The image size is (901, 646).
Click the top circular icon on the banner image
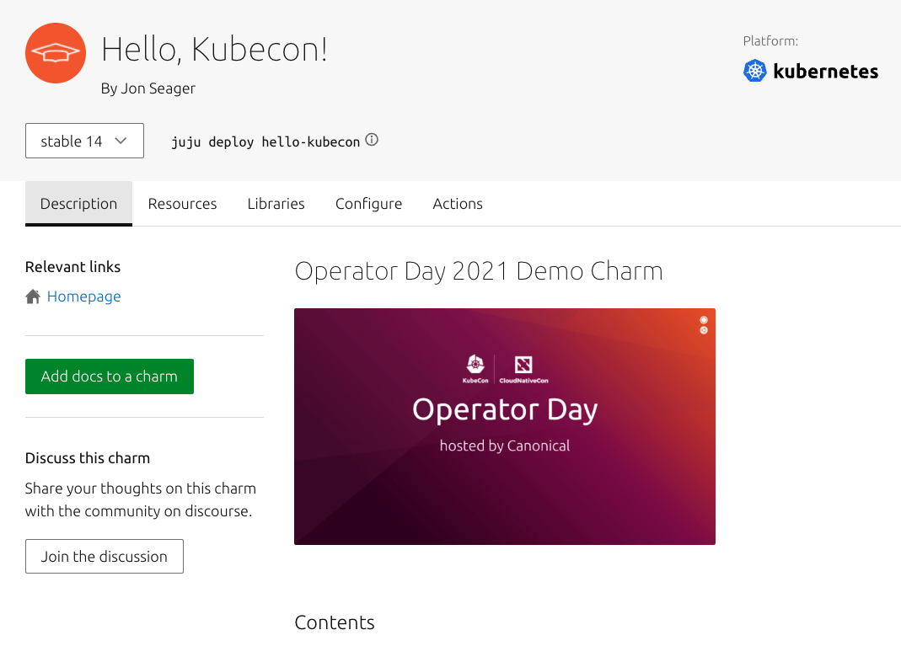click(703, 320)
